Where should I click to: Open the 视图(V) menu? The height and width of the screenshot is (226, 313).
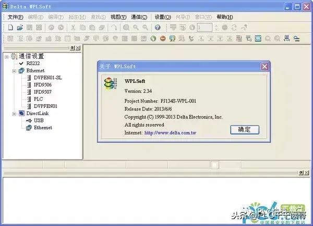118,17
